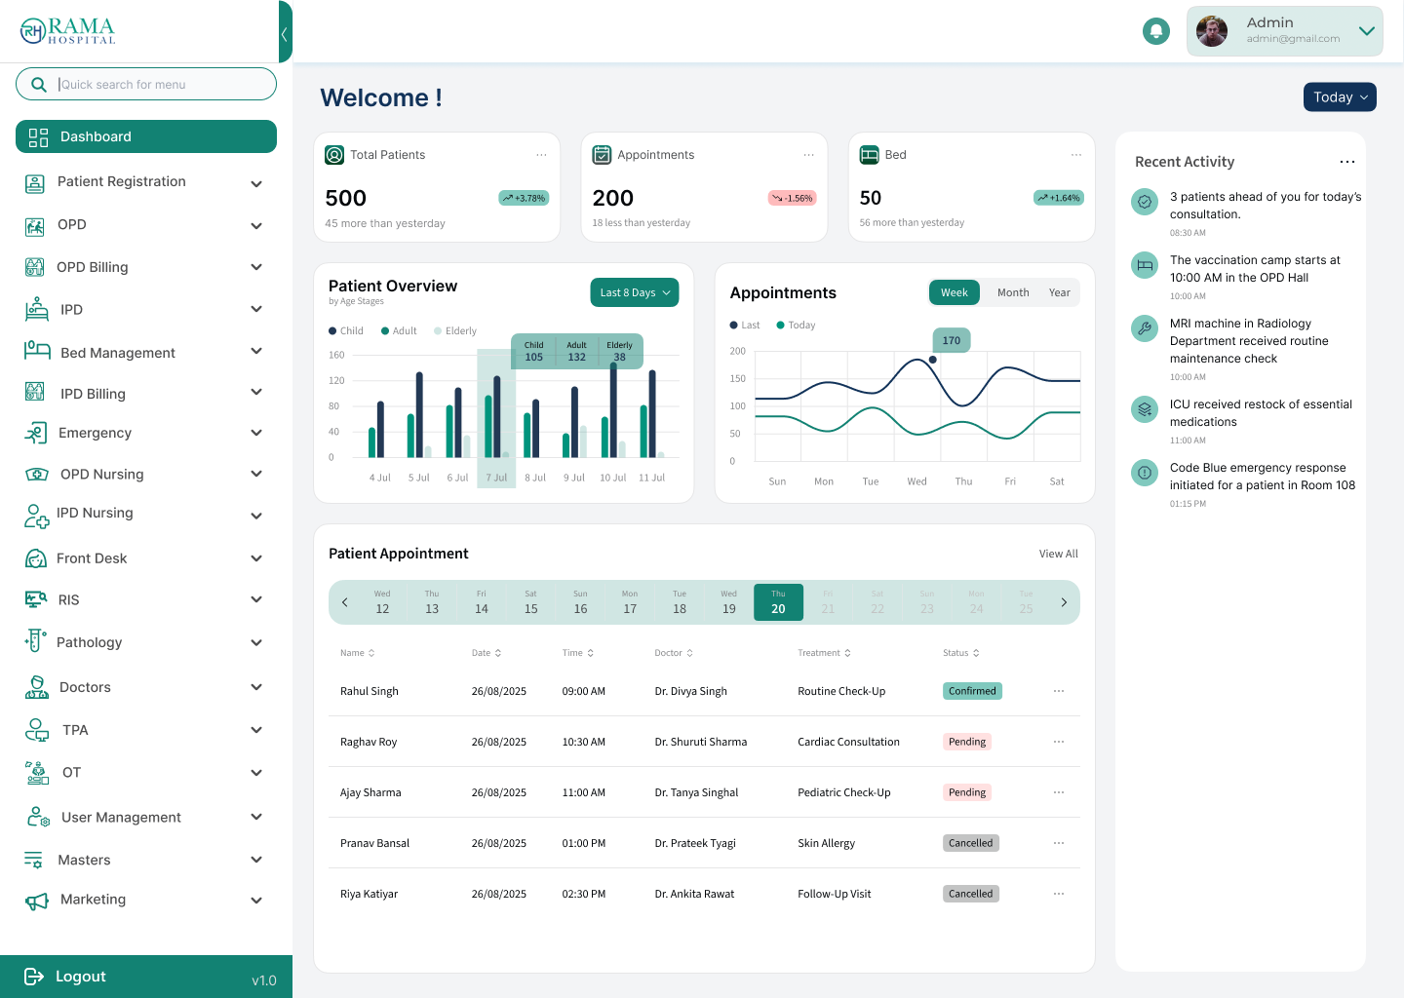Sort the table by Status column

click(961, 653)
